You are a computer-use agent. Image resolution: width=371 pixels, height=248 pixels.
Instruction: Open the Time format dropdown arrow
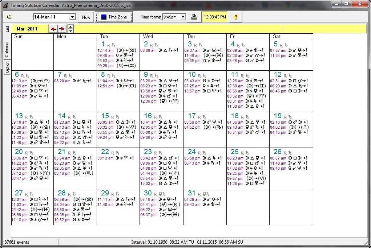[183, 17]
